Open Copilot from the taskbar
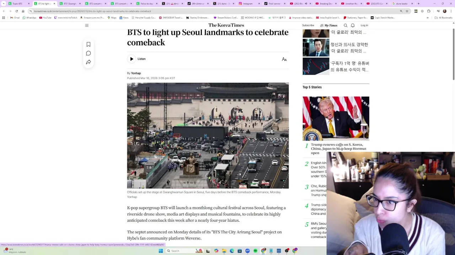Image resolution: width=455 pixels, height=255 pixels. 216,251
